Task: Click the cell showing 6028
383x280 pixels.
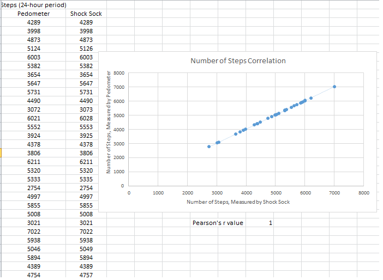Action: pyautogui.click(x=86, y=118)
